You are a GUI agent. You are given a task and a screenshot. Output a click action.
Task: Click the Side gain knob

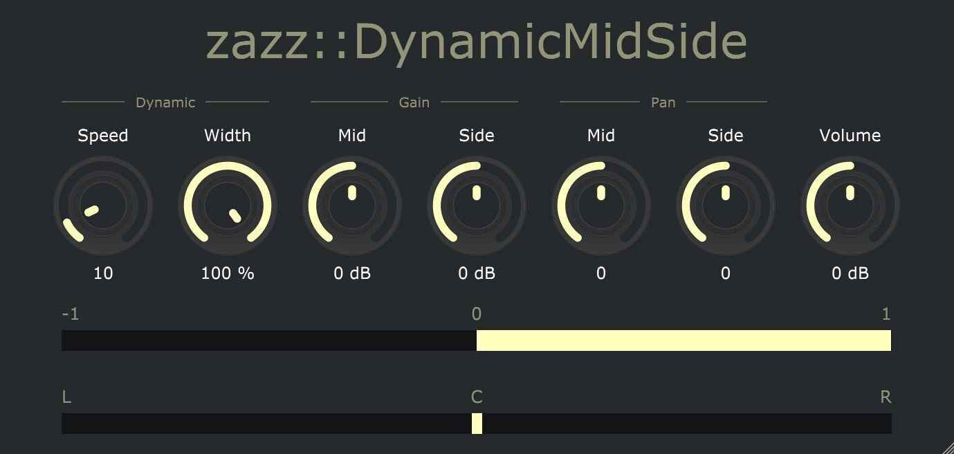[477, 205]
